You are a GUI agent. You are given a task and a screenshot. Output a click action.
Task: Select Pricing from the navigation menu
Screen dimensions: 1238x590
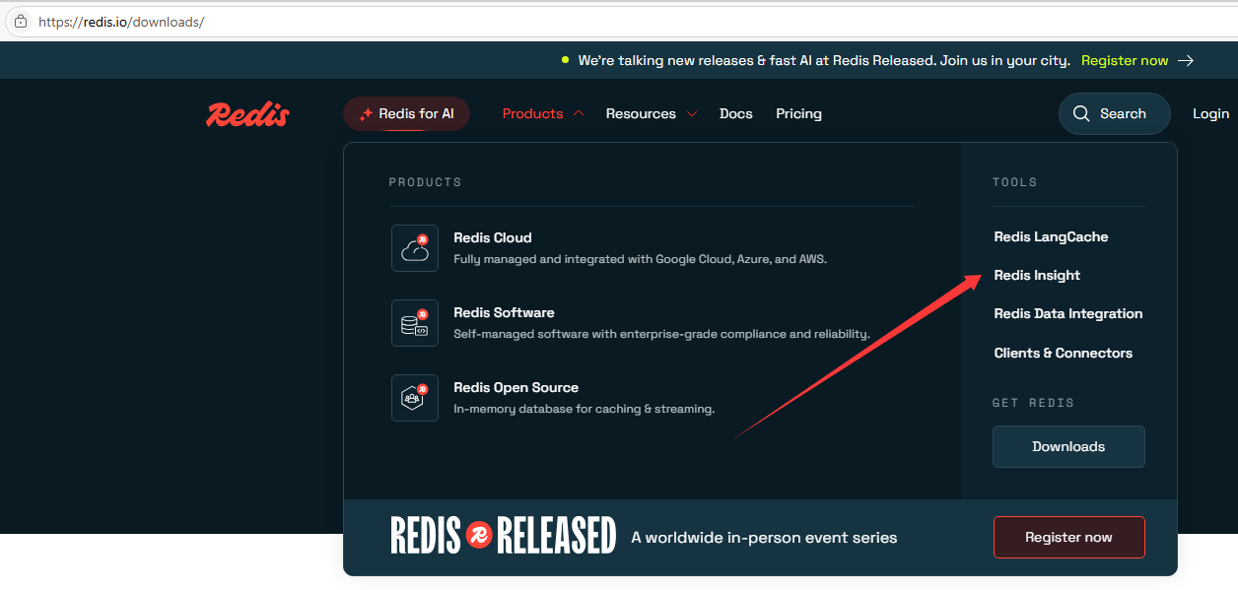[x=798, y=113]
